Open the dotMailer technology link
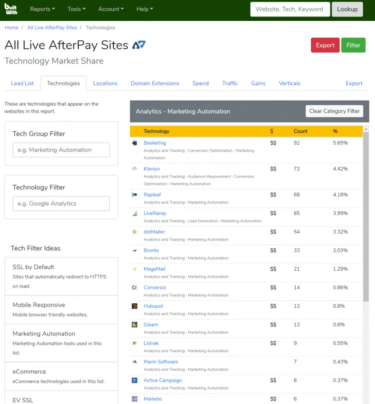The width and height of the screenshot is (375, 404). click(x=154, y=232)
